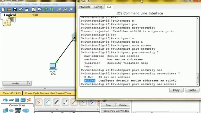Image resolution: width=201 pixels, height=113 pixels.
Task: Click the CLI vertical scrollbar thumb
Action: [x=198, y=78]
